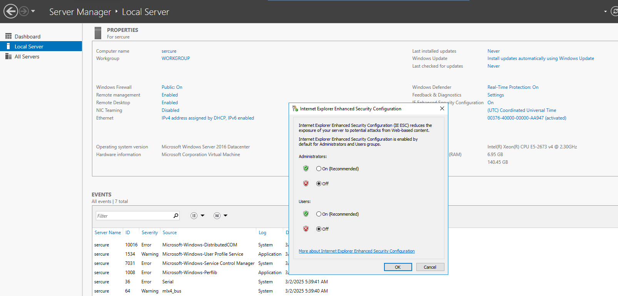Image resolution: width=618 pixels, height=296 pixels.
Task: Click product ID 00376-40000-00000-AA947 link
Action: click(x=527, y=118)
